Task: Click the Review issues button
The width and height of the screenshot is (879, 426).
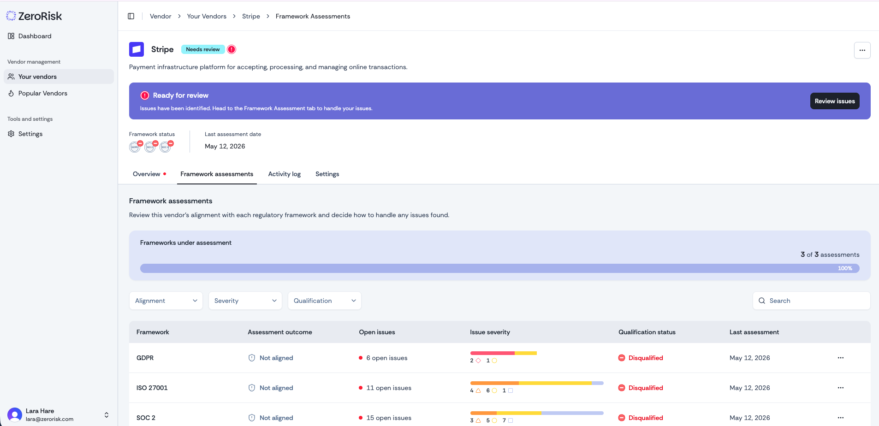Action: [x=835, y=101]
